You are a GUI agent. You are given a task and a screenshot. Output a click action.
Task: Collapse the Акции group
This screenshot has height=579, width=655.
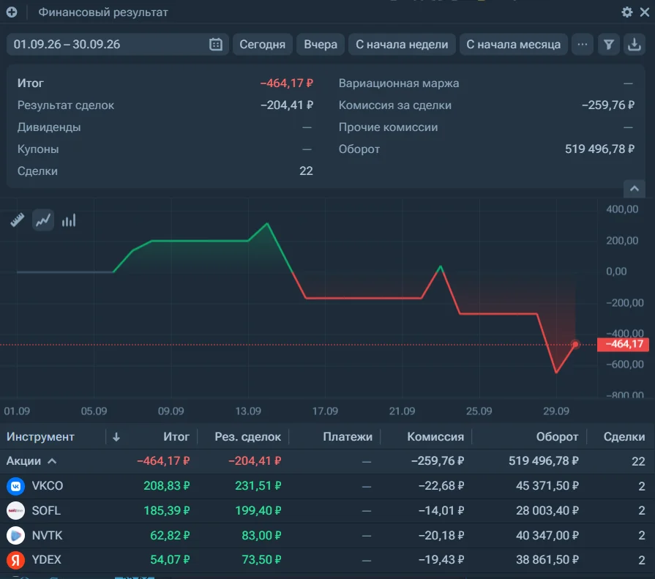point(52,461)
